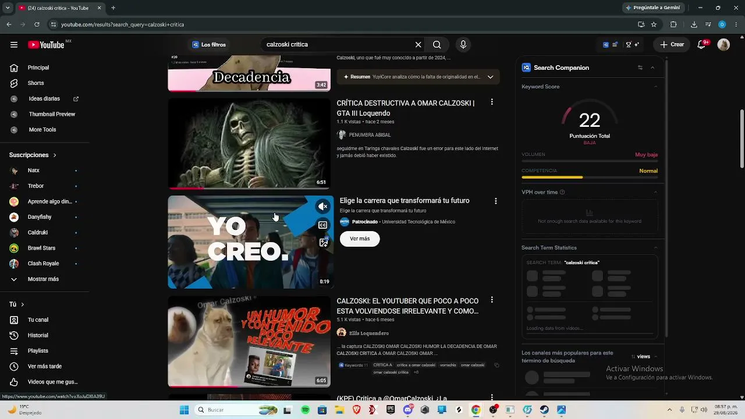The width and height of the screenshot is (745, 419).
Task: Open the Windows Start menu
Action: click(x=184, y=410)
